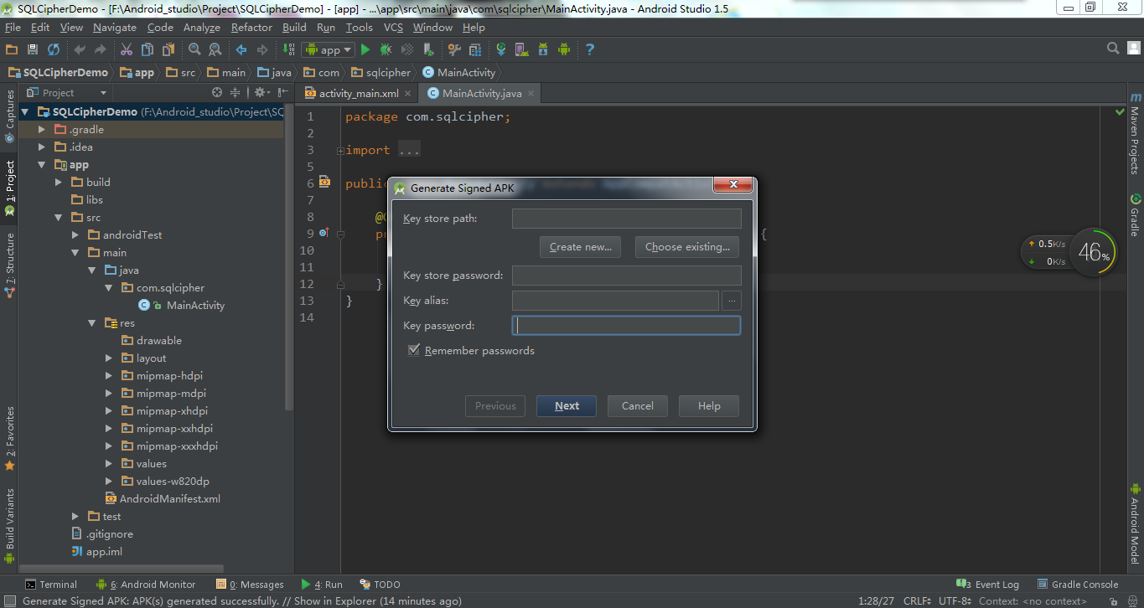Image resolution: width=1144 pixels, height=608 pixels.
Task: Open the Project view selector dropdown
Action: click(67, 92)
